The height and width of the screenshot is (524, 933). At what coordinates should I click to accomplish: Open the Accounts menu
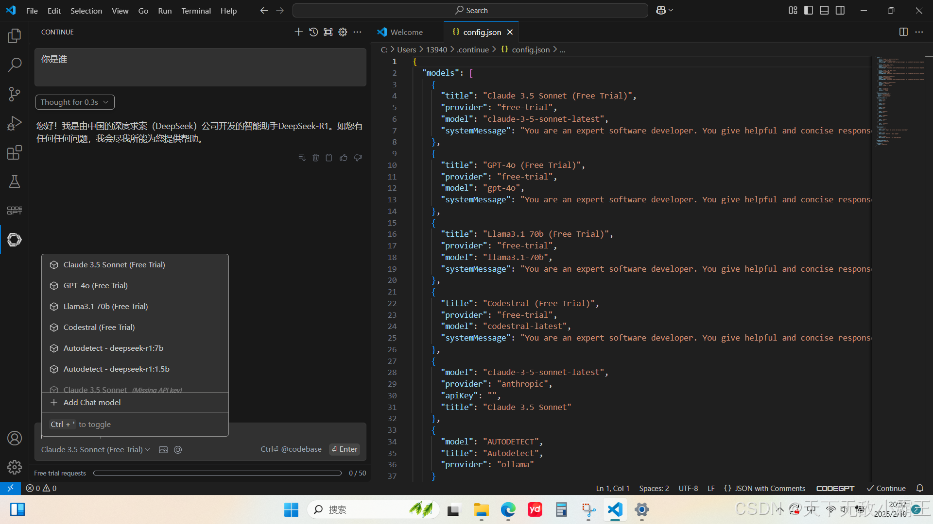point(15,438)
